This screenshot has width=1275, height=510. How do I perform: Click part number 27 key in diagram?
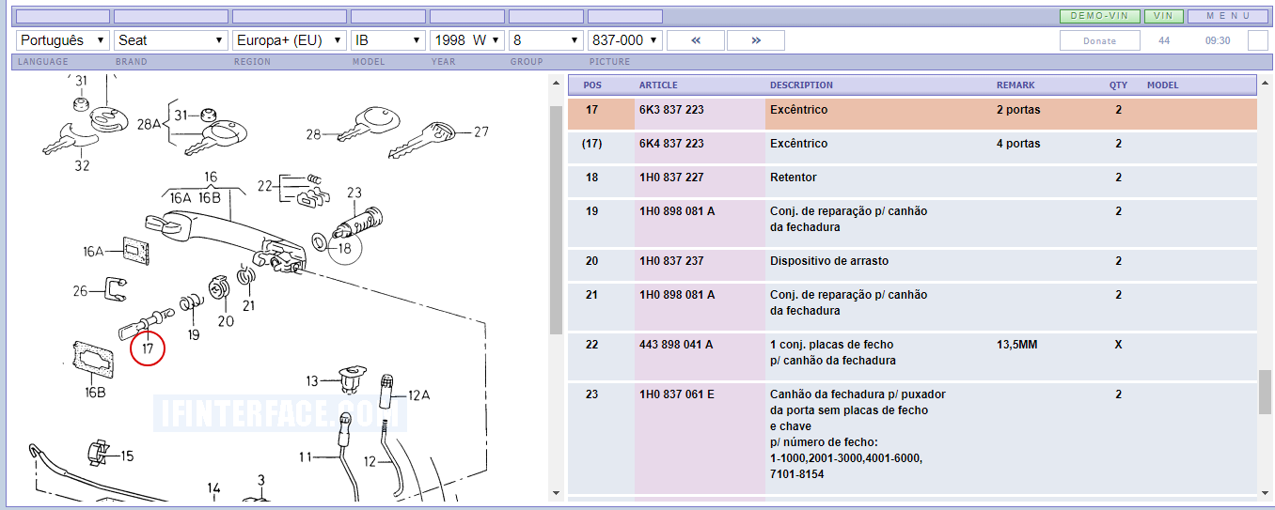(x=481, y=132)
